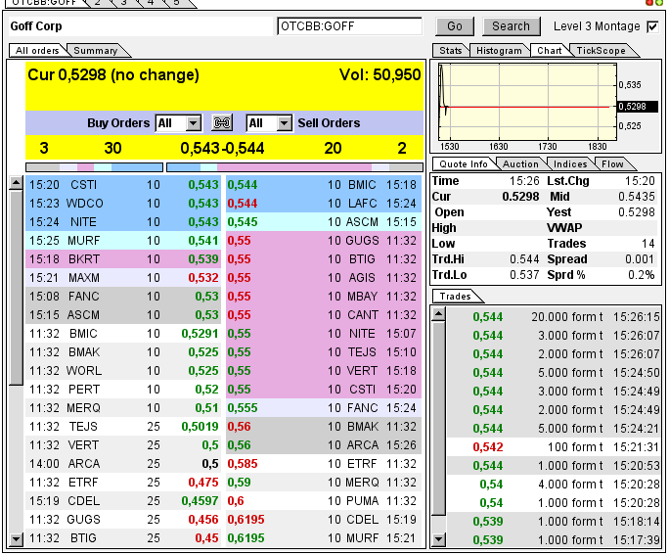This screenshot has height=555, width=669.
Task: Click the Trades list scrollbar thumb
Action: tap(438, 419)
